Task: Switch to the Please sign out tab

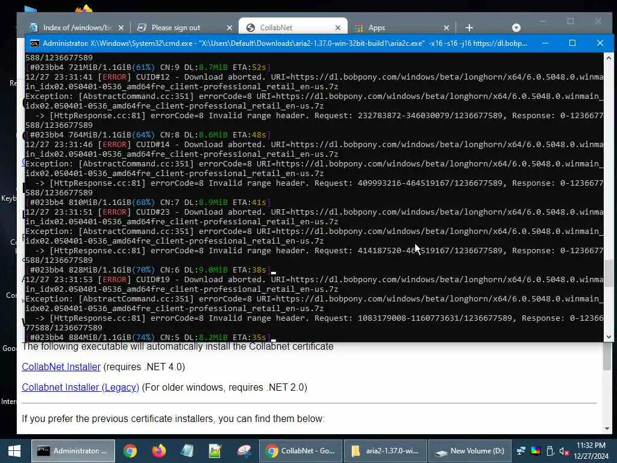Action: tap(175, 28)
